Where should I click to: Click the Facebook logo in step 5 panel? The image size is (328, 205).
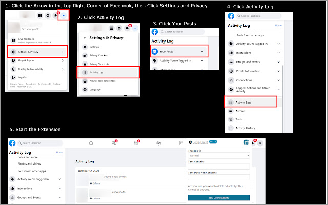[x=12, y=143]
